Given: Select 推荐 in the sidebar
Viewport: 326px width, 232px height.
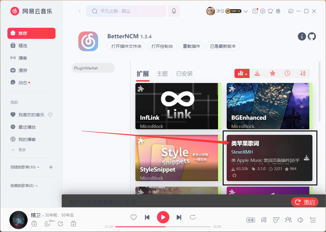Looking at the screenshot, I should 31,33.
